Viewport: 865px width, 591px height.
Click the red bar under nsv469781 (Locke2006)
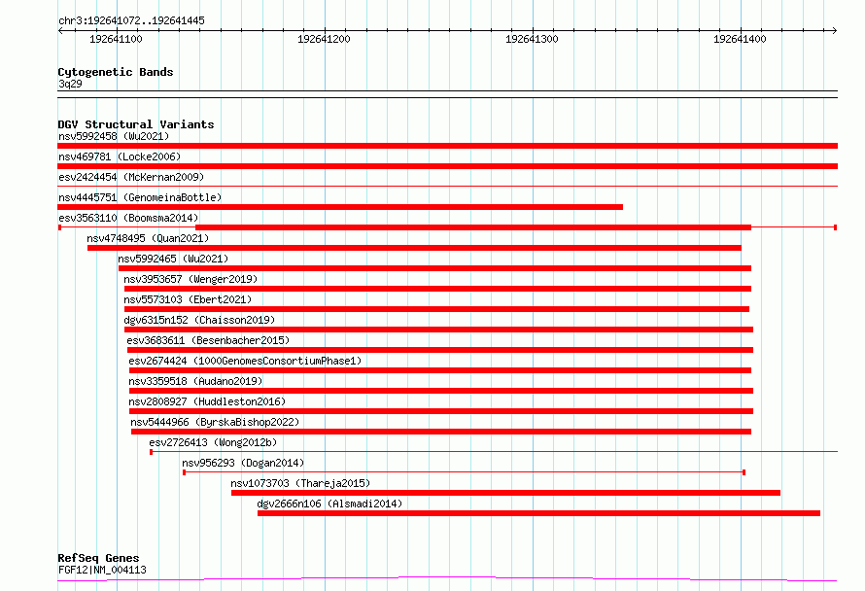pyautogui.click(x=447, y=166)
